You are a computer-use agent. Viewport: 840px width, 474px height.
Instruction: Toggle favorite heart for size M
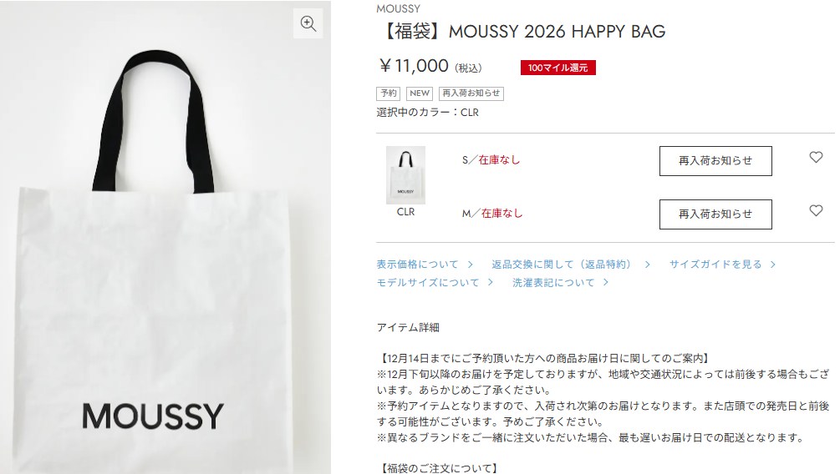(x=816, y=211)
